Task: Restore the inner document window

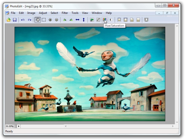Action: [x=167, y=13]
